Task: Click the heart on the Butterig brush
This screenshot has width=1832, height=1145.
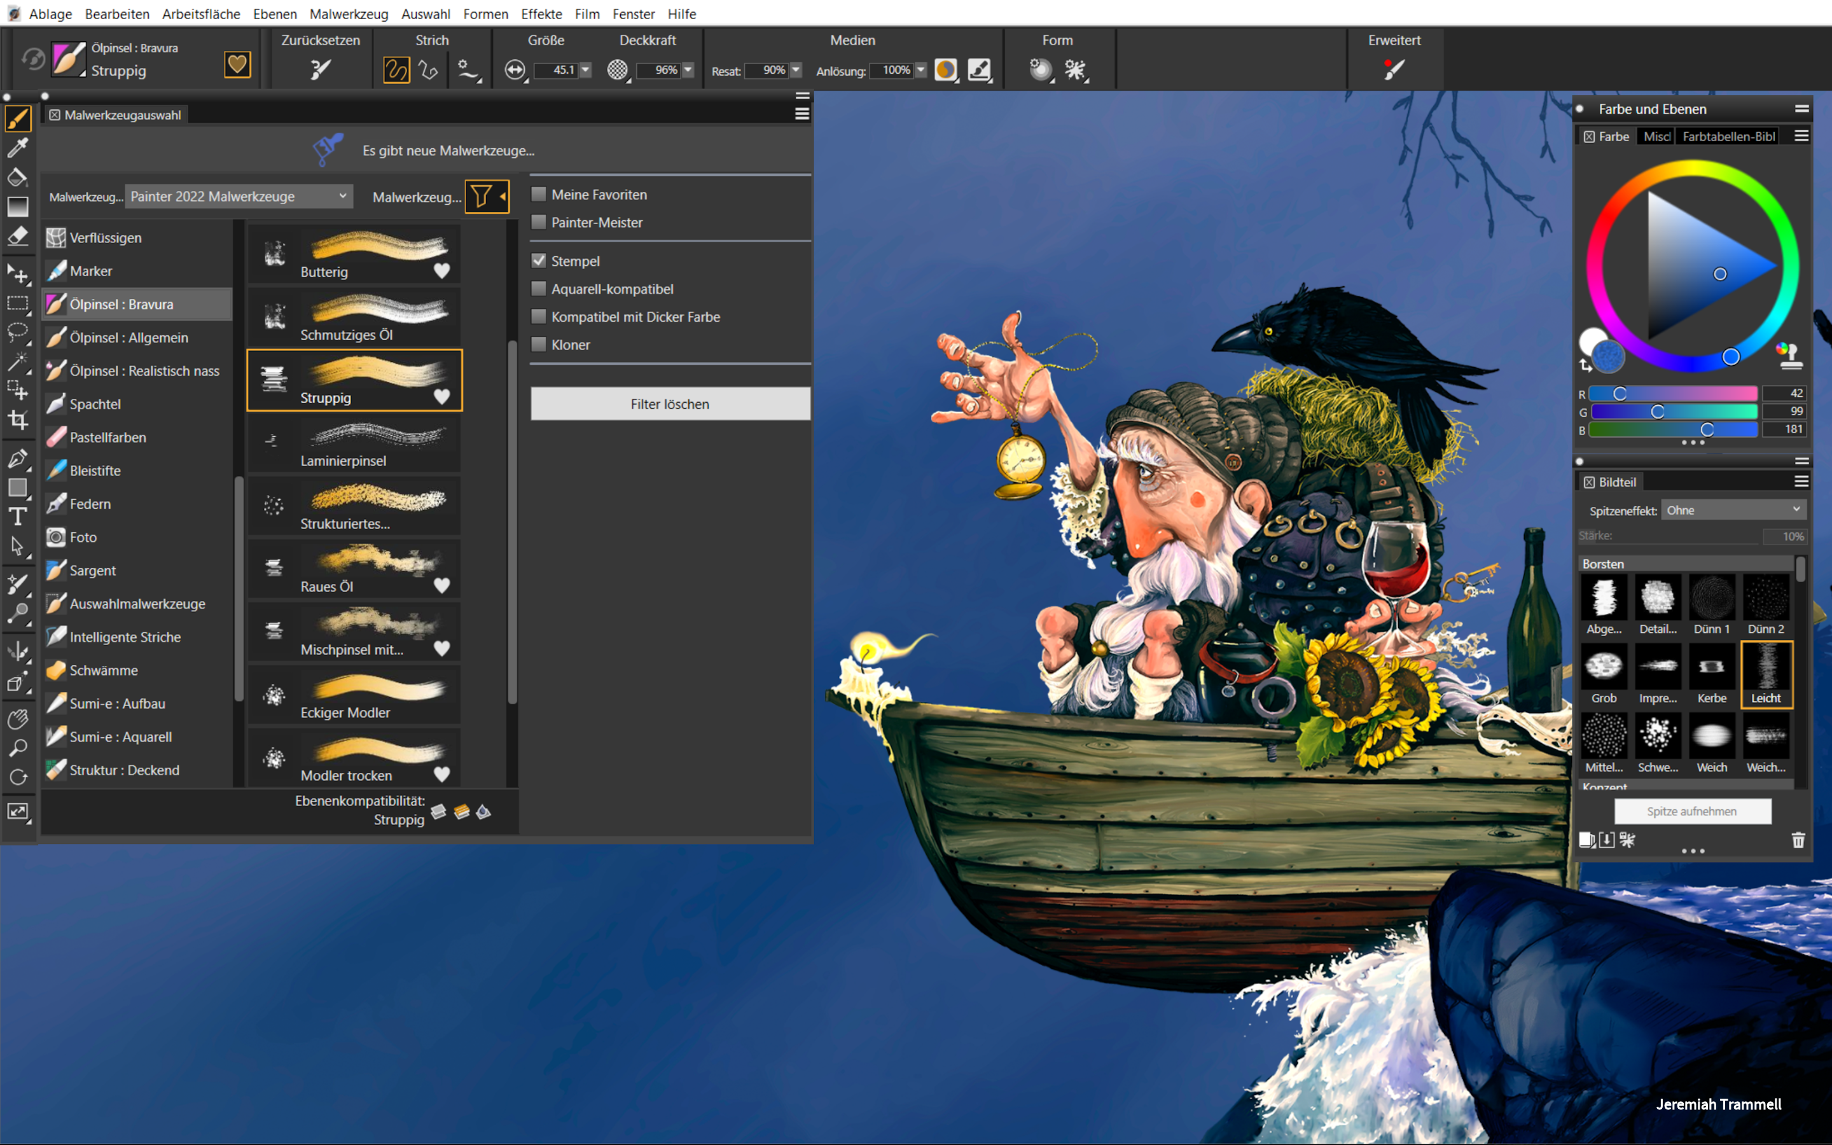Action: (x=441, y=270)
